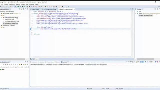160x90 pixels.
Task: Open the Help menu
Action: [37, 4]
